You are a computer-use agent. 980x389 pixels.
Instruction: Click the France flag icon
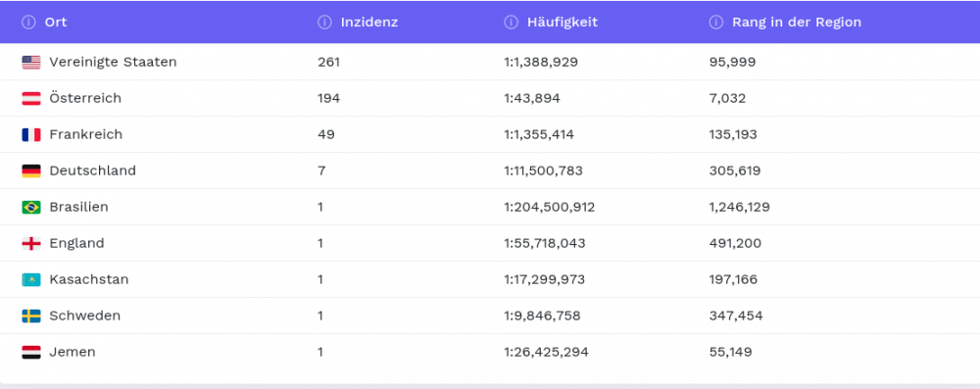[31, 134]
